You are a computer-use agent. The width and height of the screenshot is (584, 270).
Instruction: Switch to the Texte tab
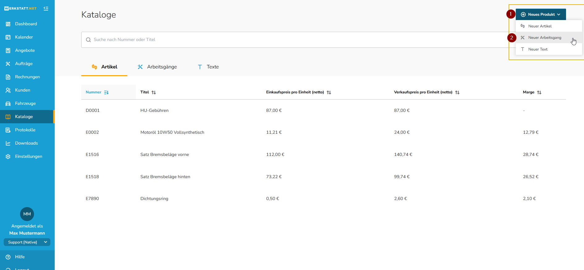(x=208, y=67)
